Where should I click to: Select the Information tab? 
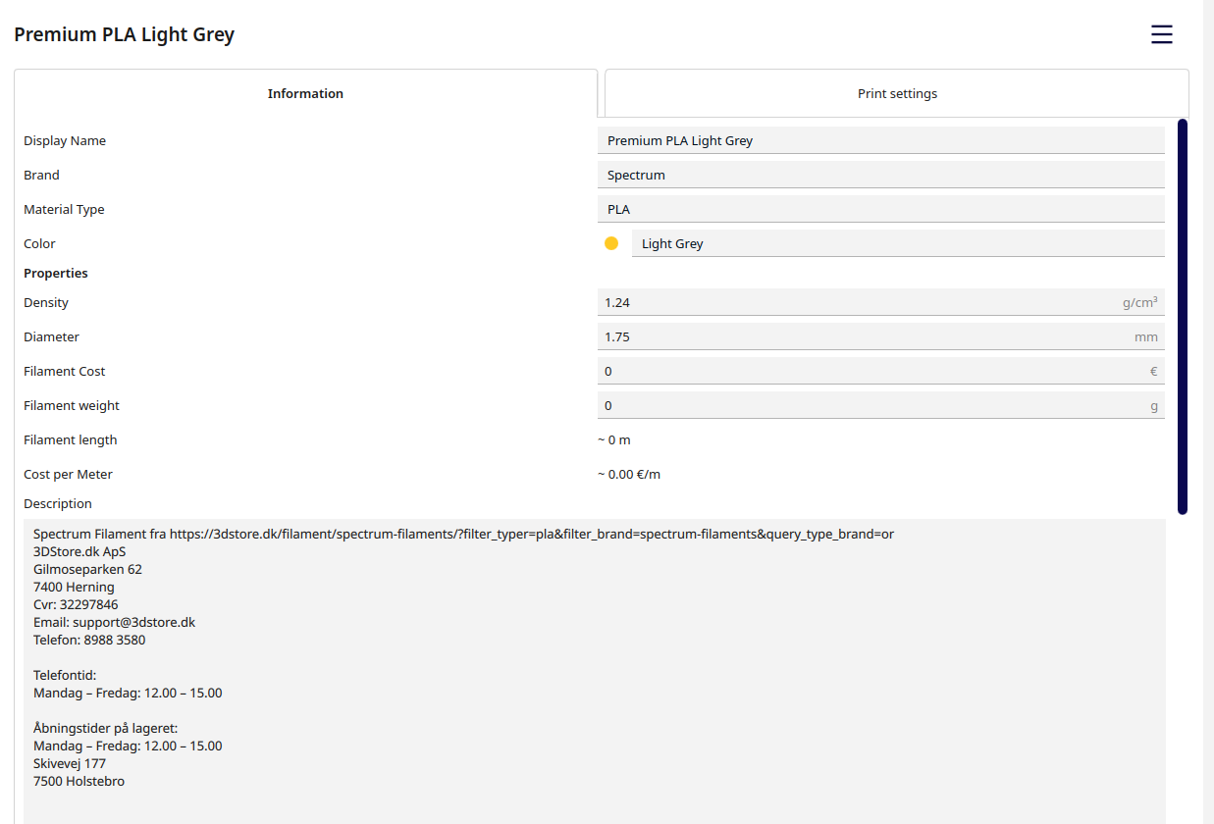click(x=305, y=94)
